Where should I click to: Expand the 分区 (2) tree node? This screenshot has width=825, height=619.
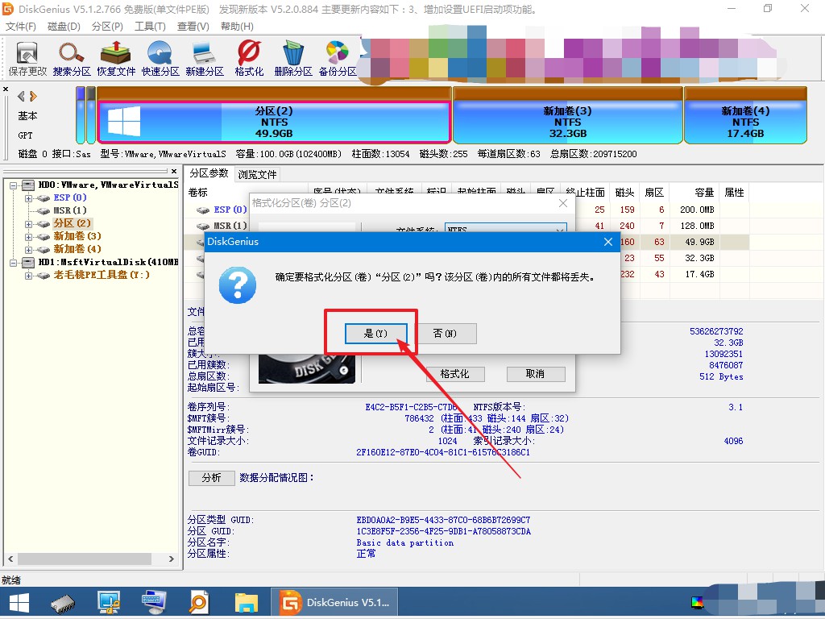coord(28,224)
